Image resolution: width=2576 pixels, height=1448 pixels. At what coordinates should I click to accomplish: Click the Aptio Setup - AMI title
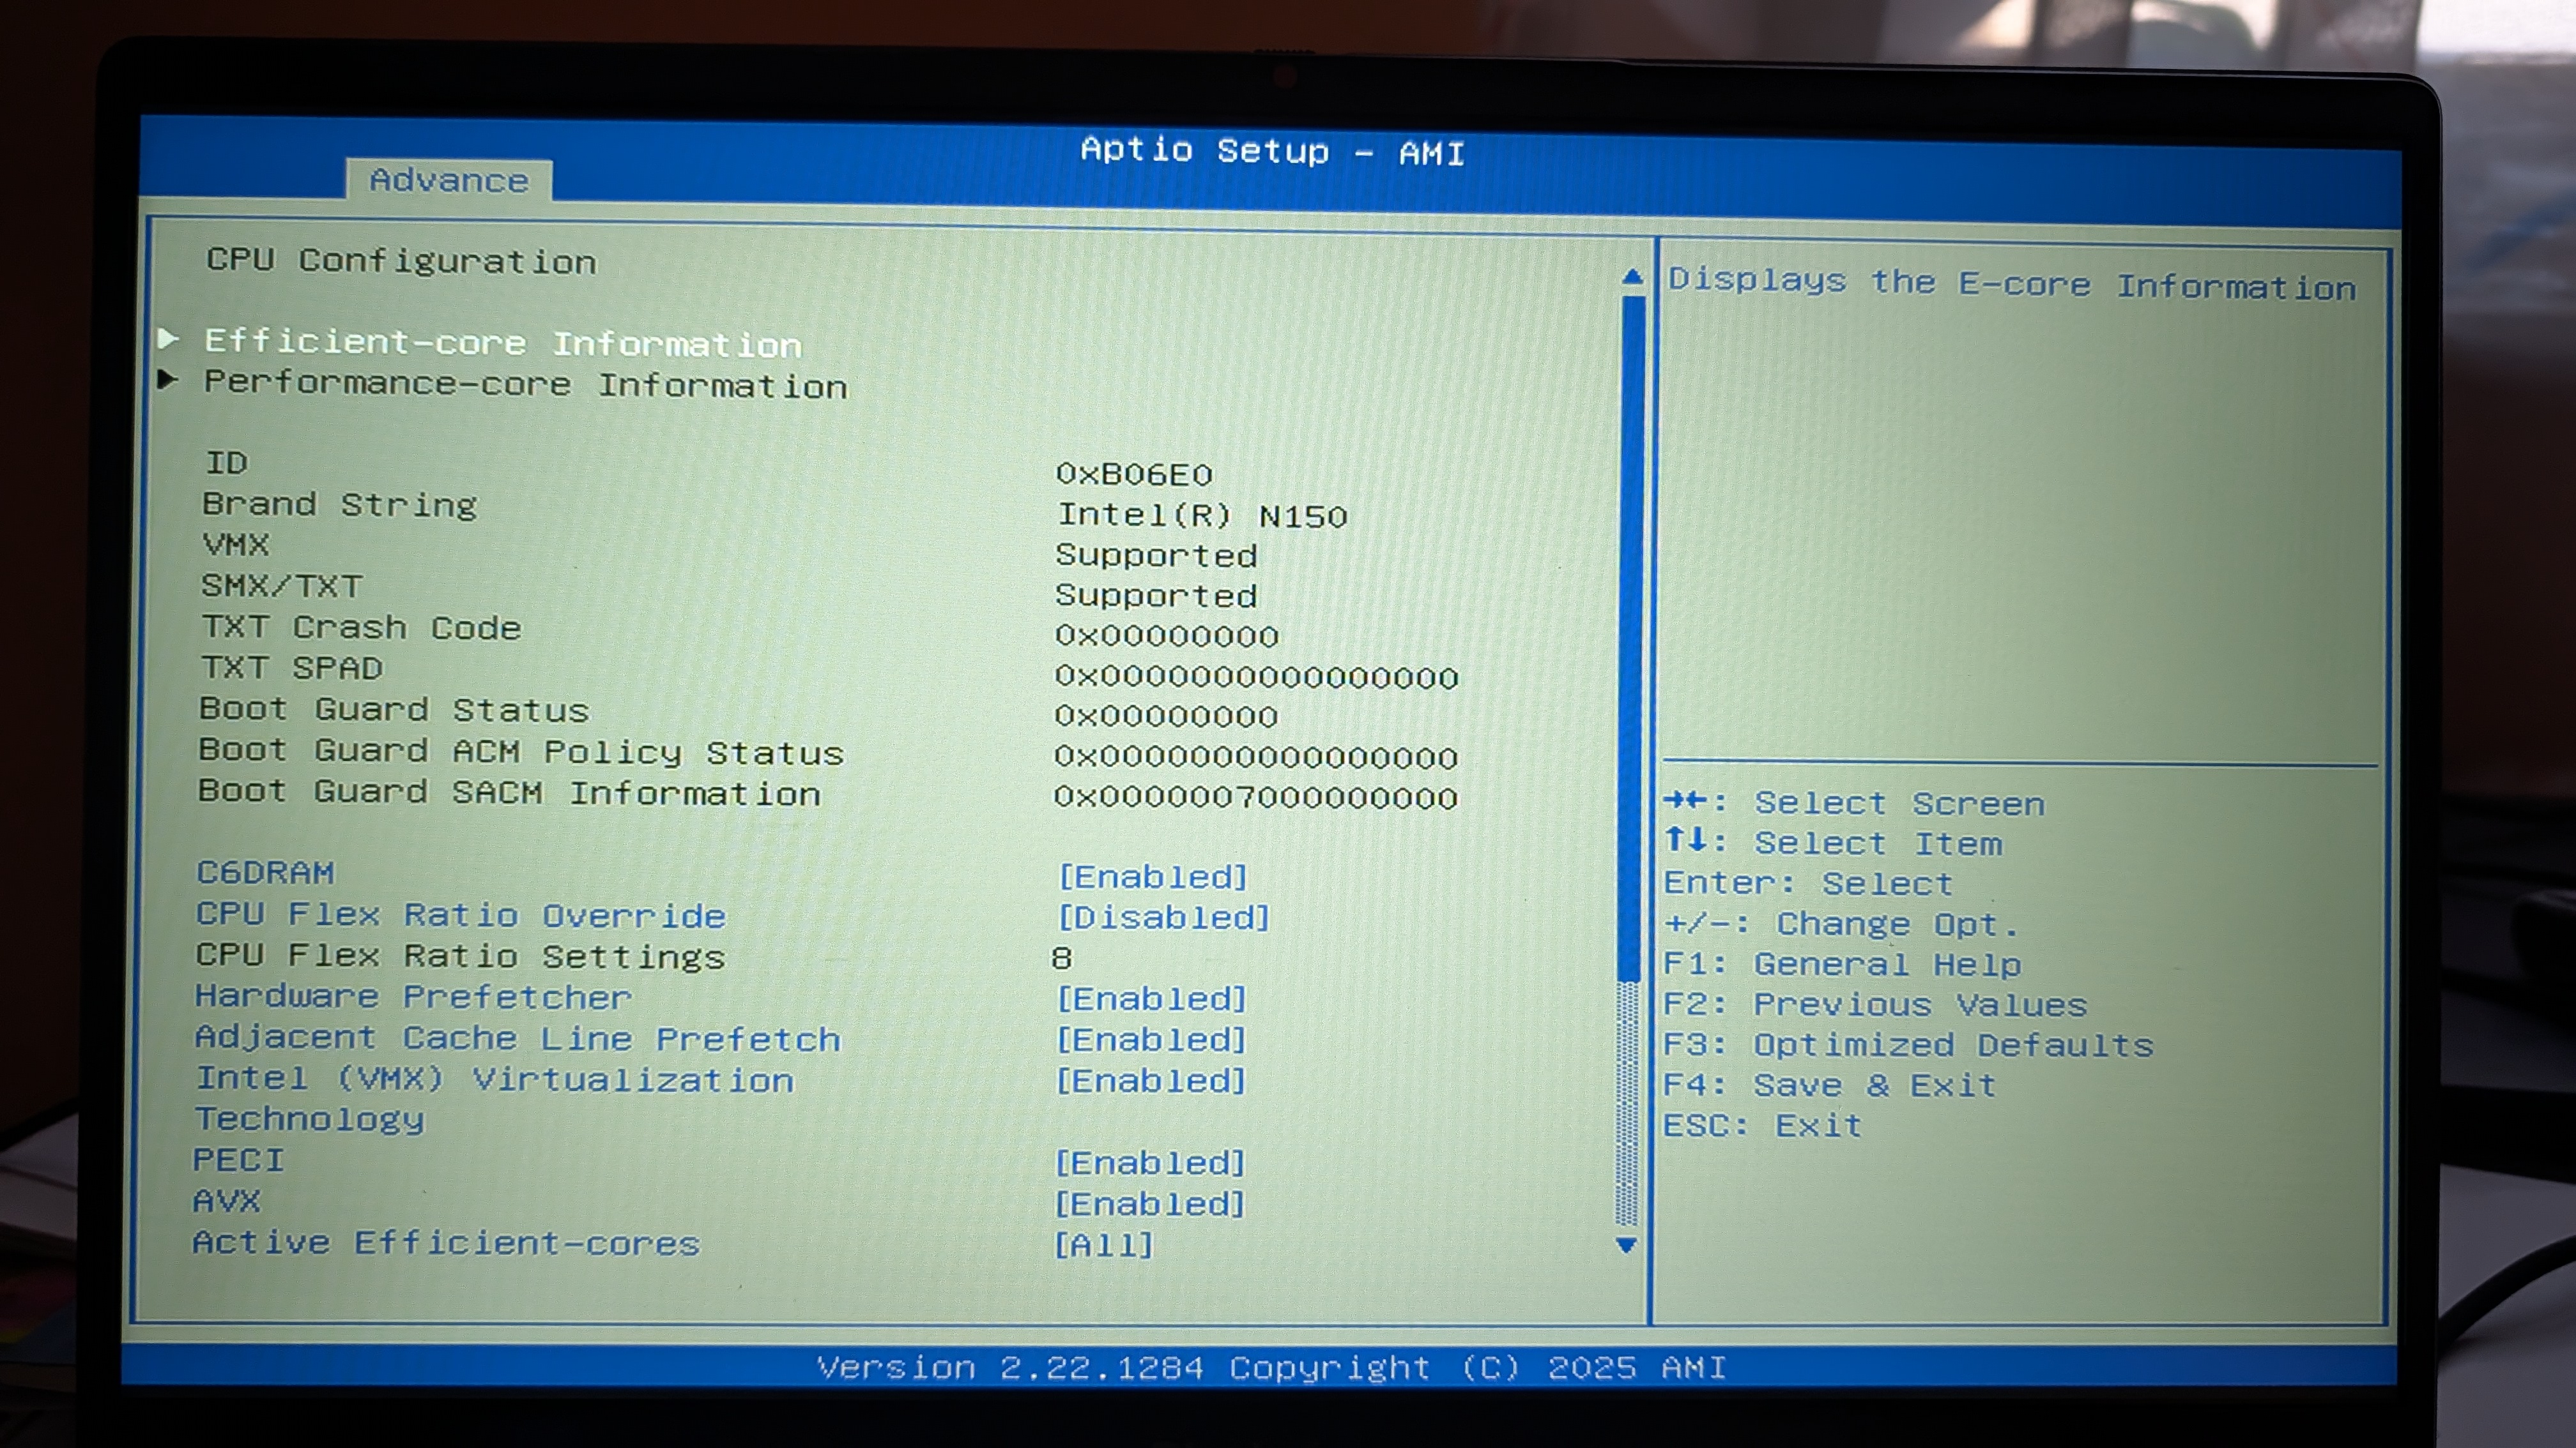(1272, 152)
